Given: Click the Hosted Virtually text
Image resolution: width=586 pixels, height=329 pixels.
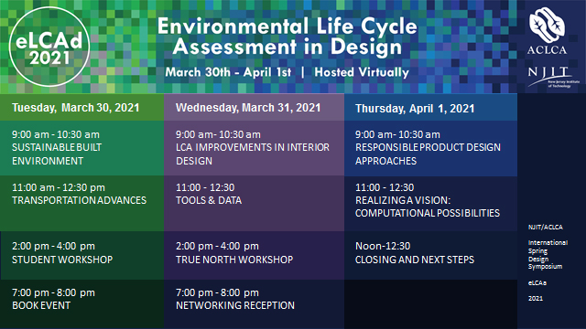Looking at the screenshot, I should pyautogui.click(x=362, y=72).
